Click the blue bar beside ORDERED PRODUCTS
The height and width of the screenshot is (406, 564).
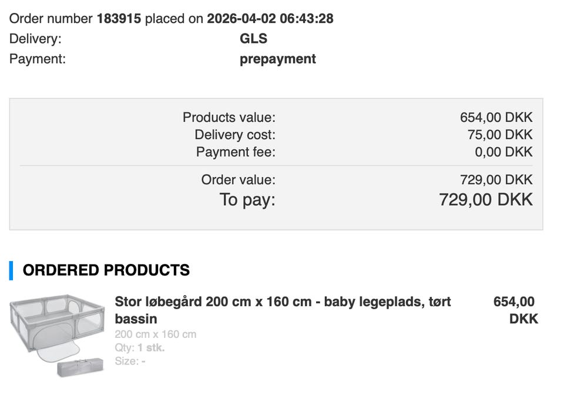(11, 270)
